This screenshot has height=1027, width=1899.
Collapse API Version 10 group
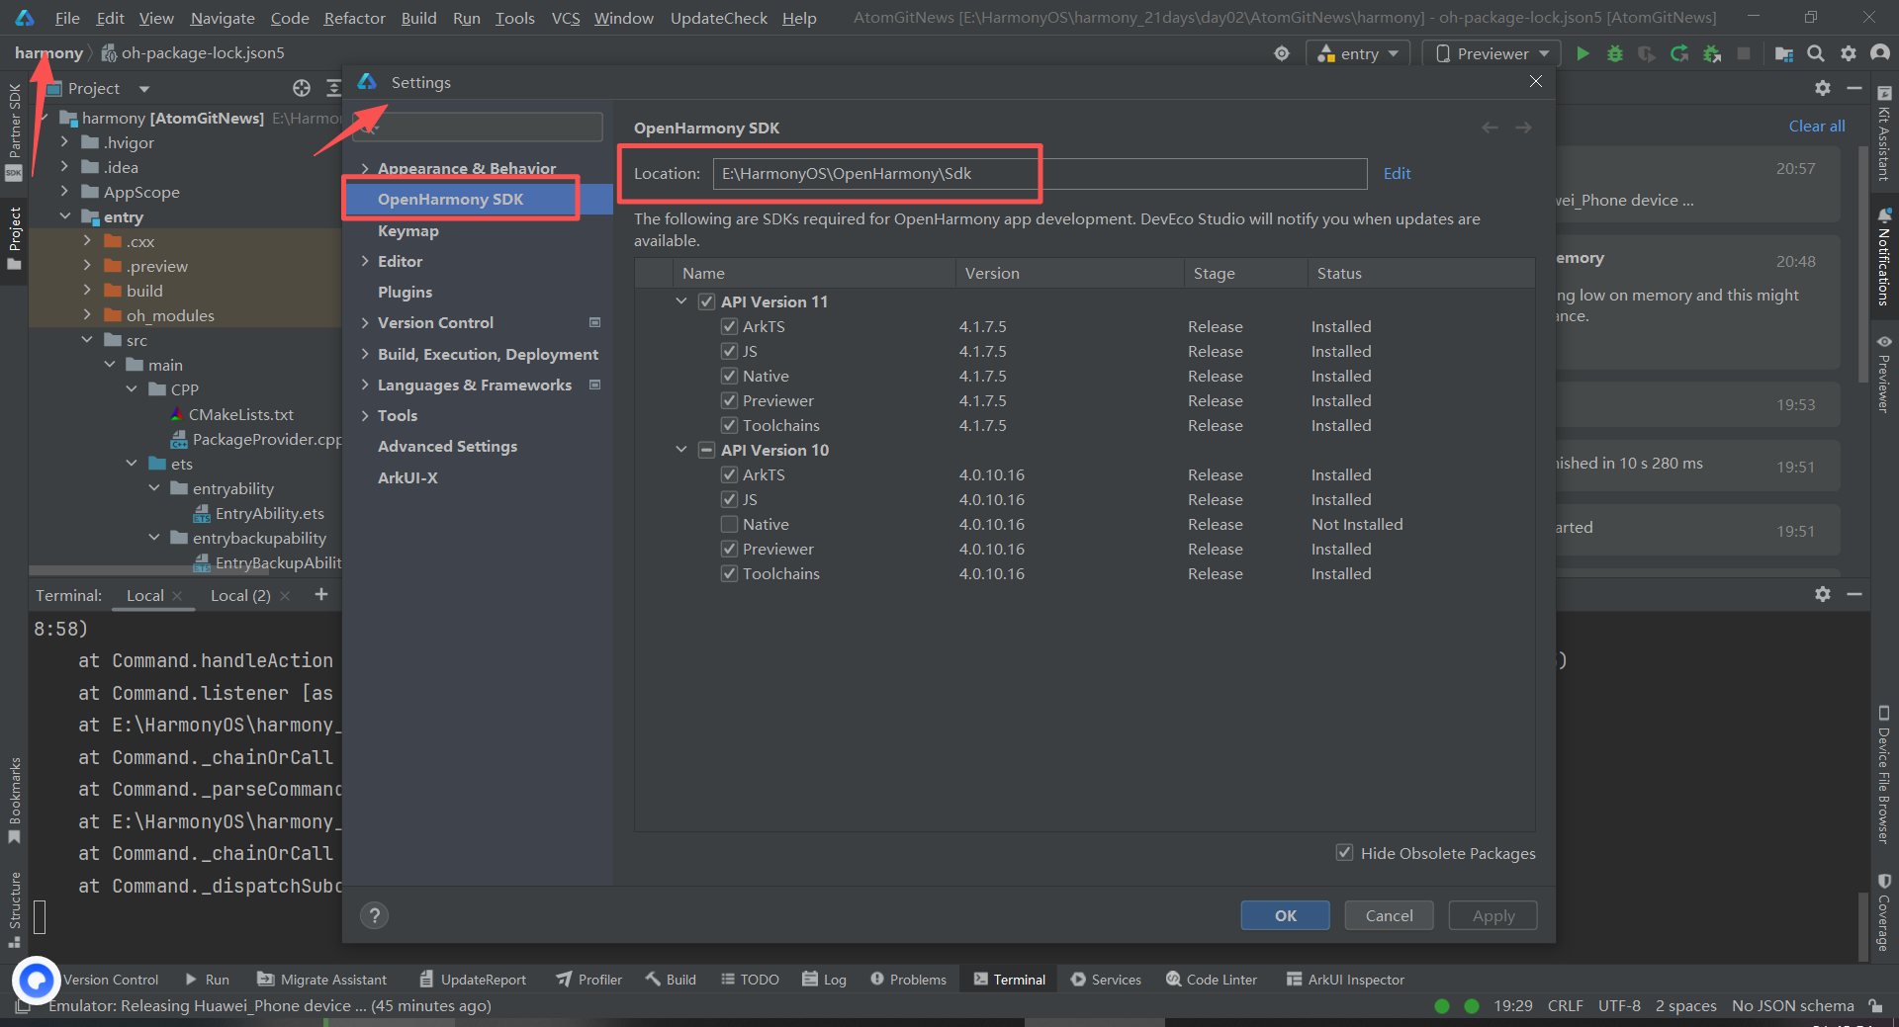pos(680,450)
